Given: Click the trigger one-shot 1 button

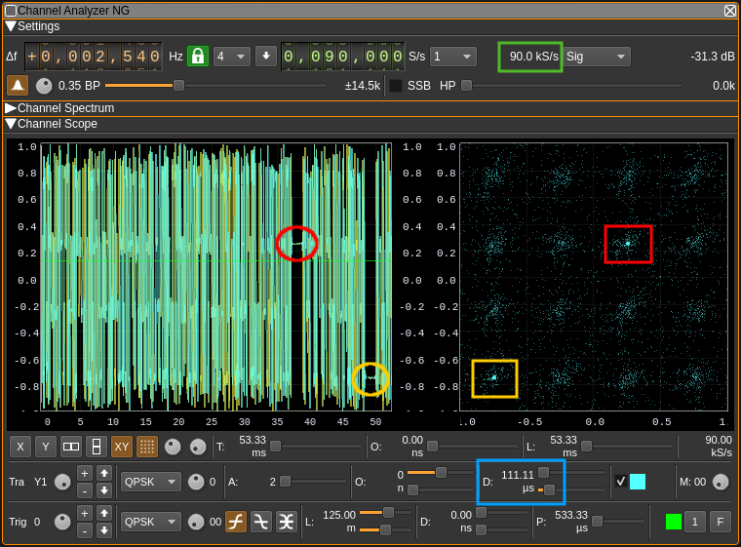Looking at the screenshot, I should 694,522.
